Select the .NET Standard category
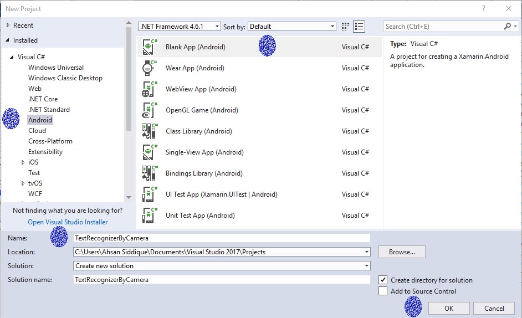The width and height of the screenshot is (522, 318). click(x=49, y=110)
